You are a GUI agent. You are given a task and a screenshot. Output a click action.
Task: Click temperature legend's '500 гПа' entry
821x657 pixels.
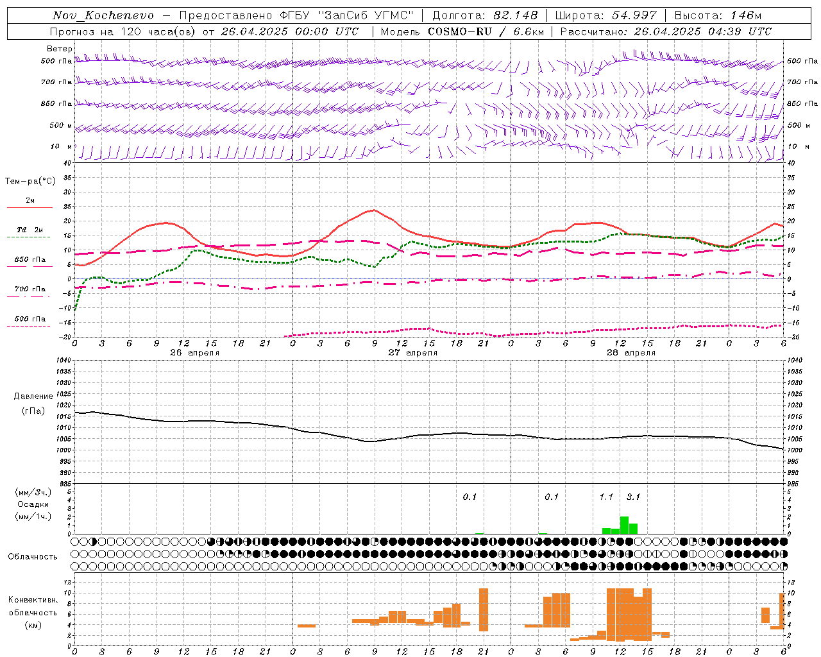tap(30, 319)
